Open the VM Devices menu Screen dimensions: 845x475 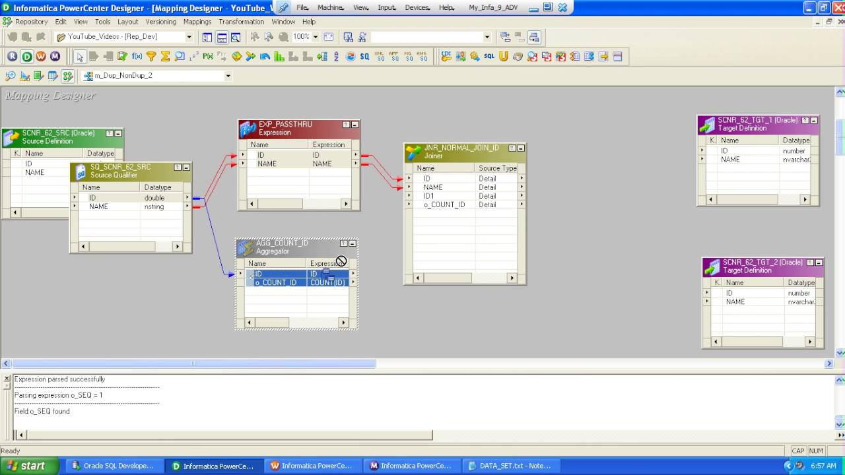[x=417, y=8]
